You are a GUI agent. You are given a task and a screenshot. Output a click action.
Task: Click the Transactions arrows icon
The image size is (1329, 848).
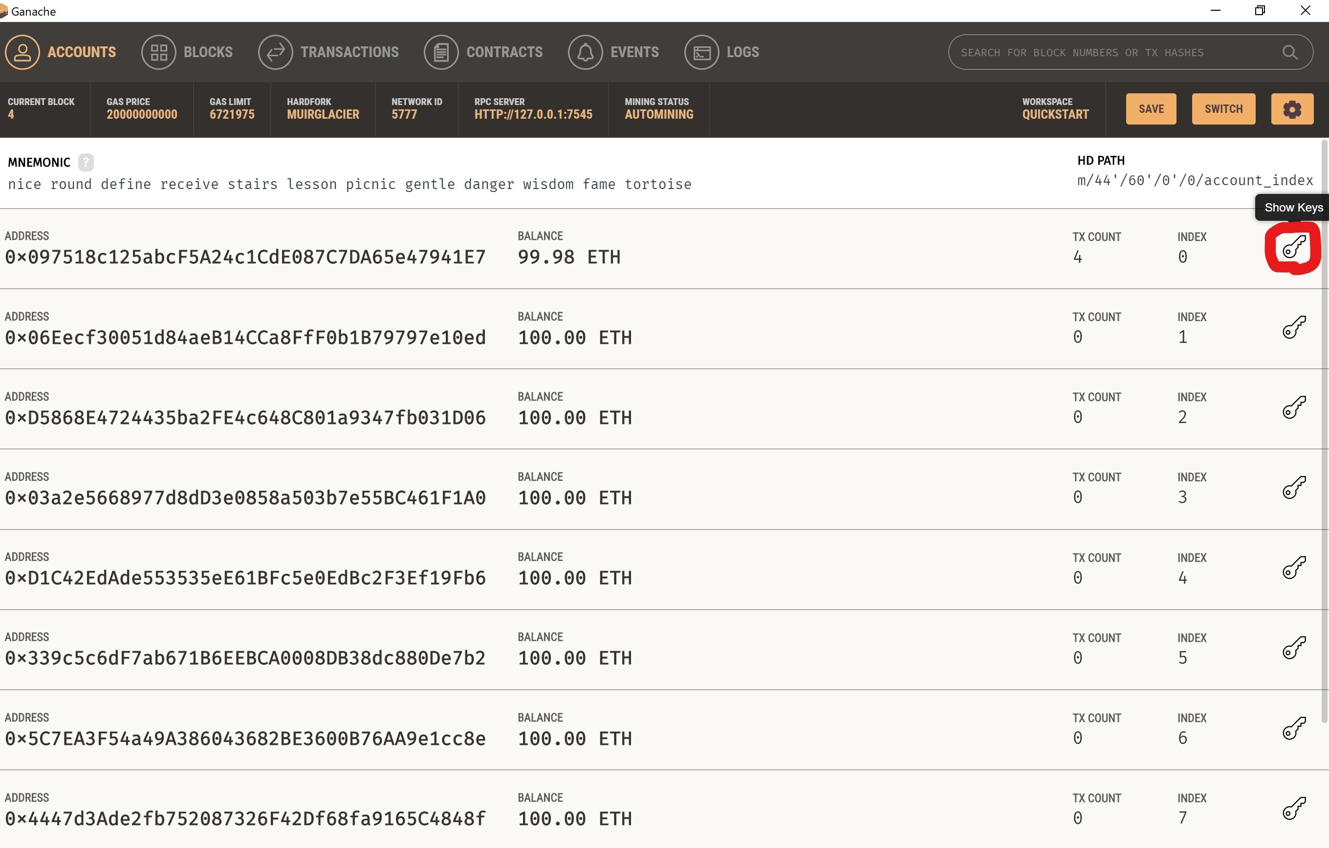point(275,52)
